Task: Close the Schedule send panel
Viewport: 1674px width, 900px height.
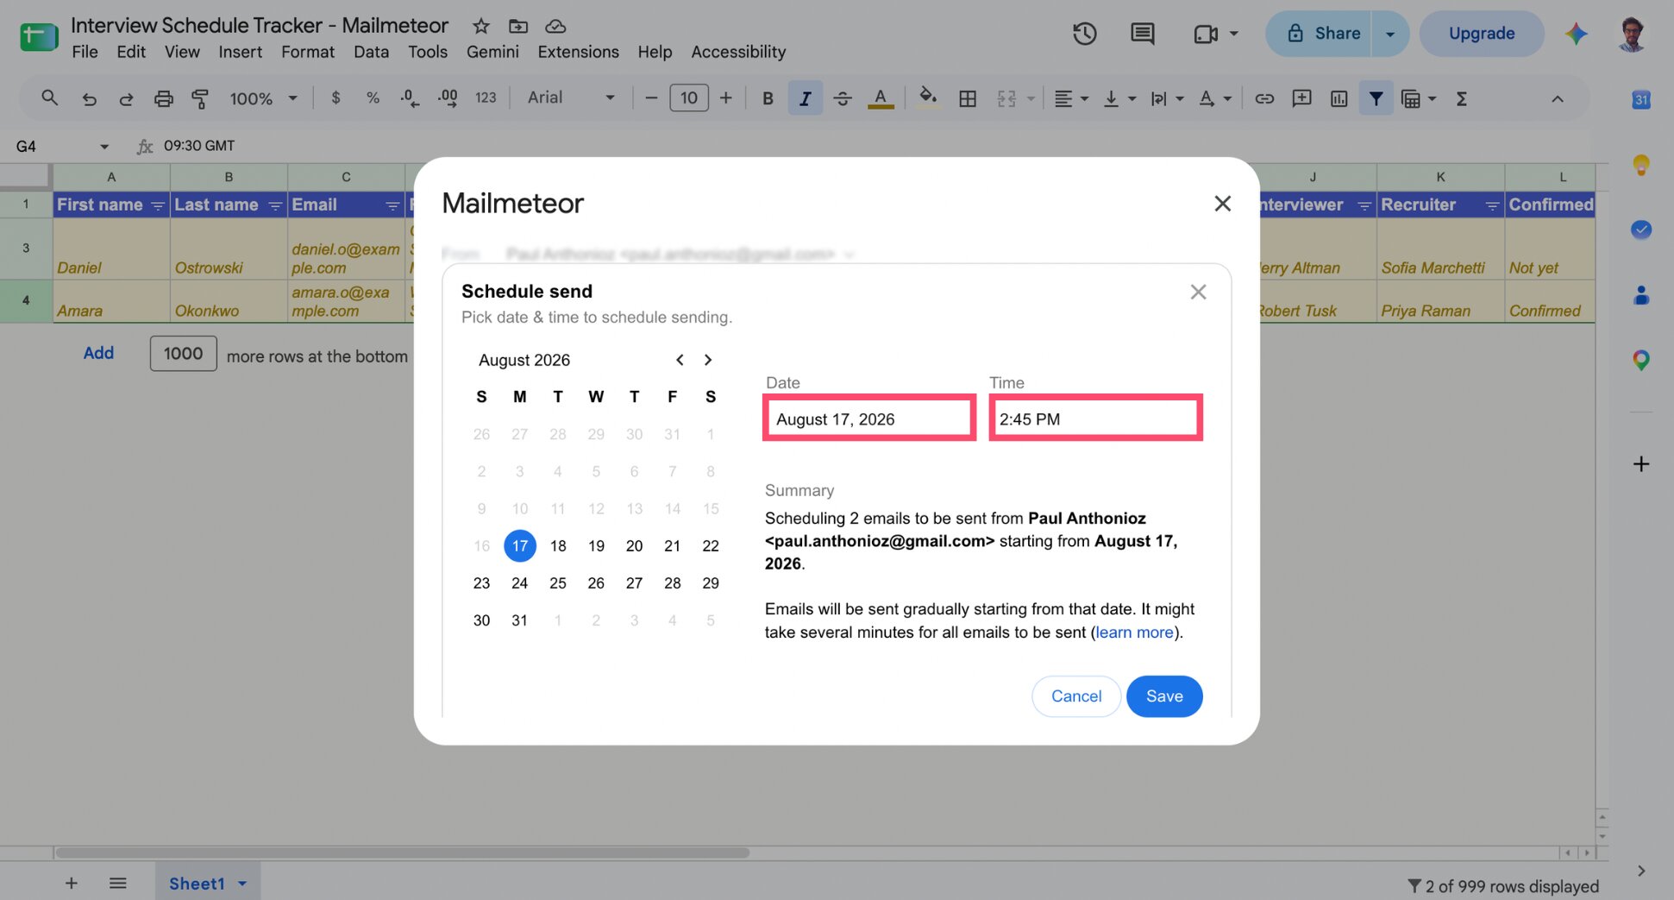Action: click(1198, 292)
